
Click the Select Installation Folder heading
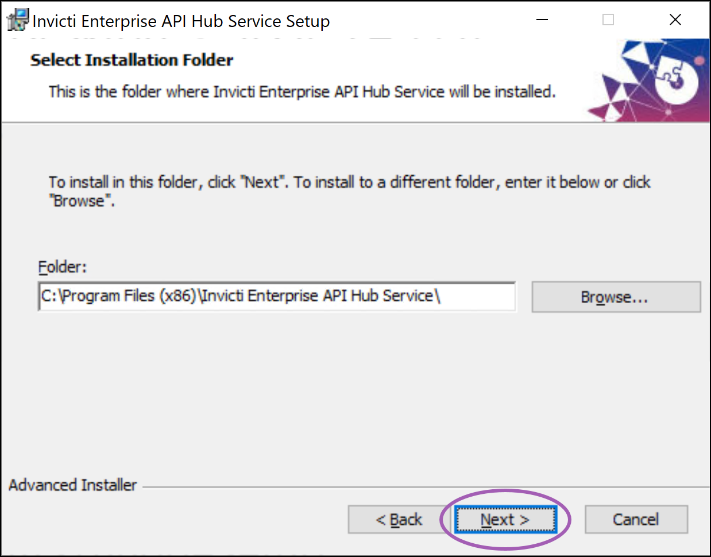click(x=131, y=60)
